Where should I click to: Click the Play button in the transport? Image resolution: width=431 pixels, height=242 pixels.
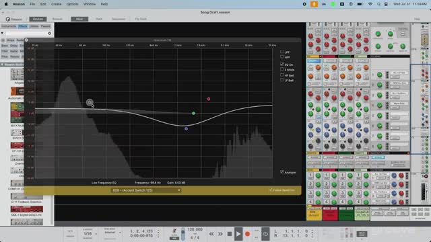coord(238,234)
